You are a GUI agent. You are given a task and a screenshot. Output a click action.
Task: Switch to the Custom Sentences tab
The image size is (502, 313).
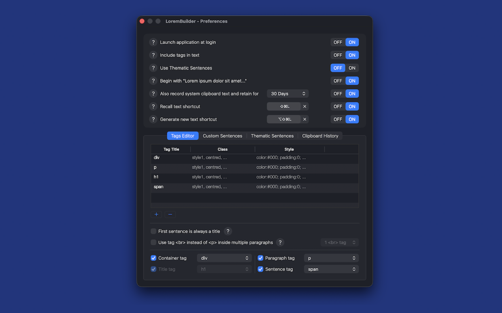point(222,136)
